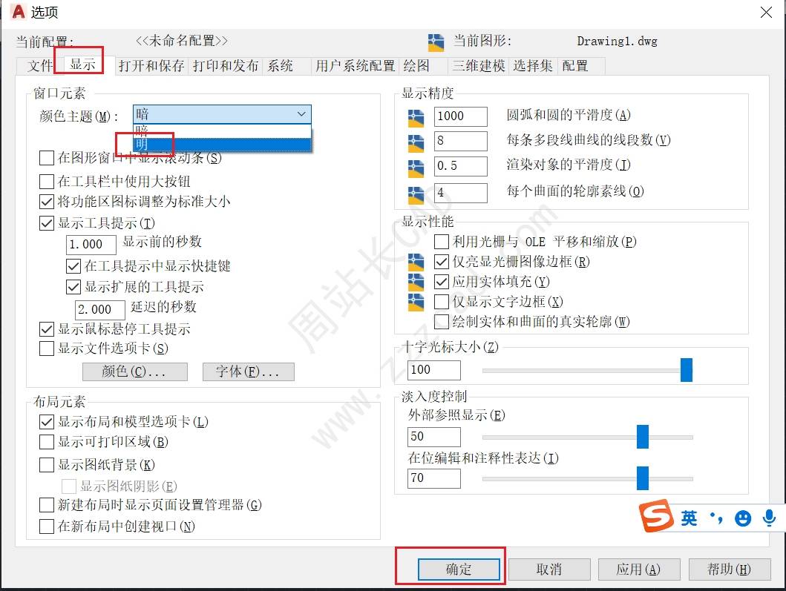This screenshot has width=786, height=591.
Task: Open the 三维建模 tab
Action: click(x=479, y=66)
